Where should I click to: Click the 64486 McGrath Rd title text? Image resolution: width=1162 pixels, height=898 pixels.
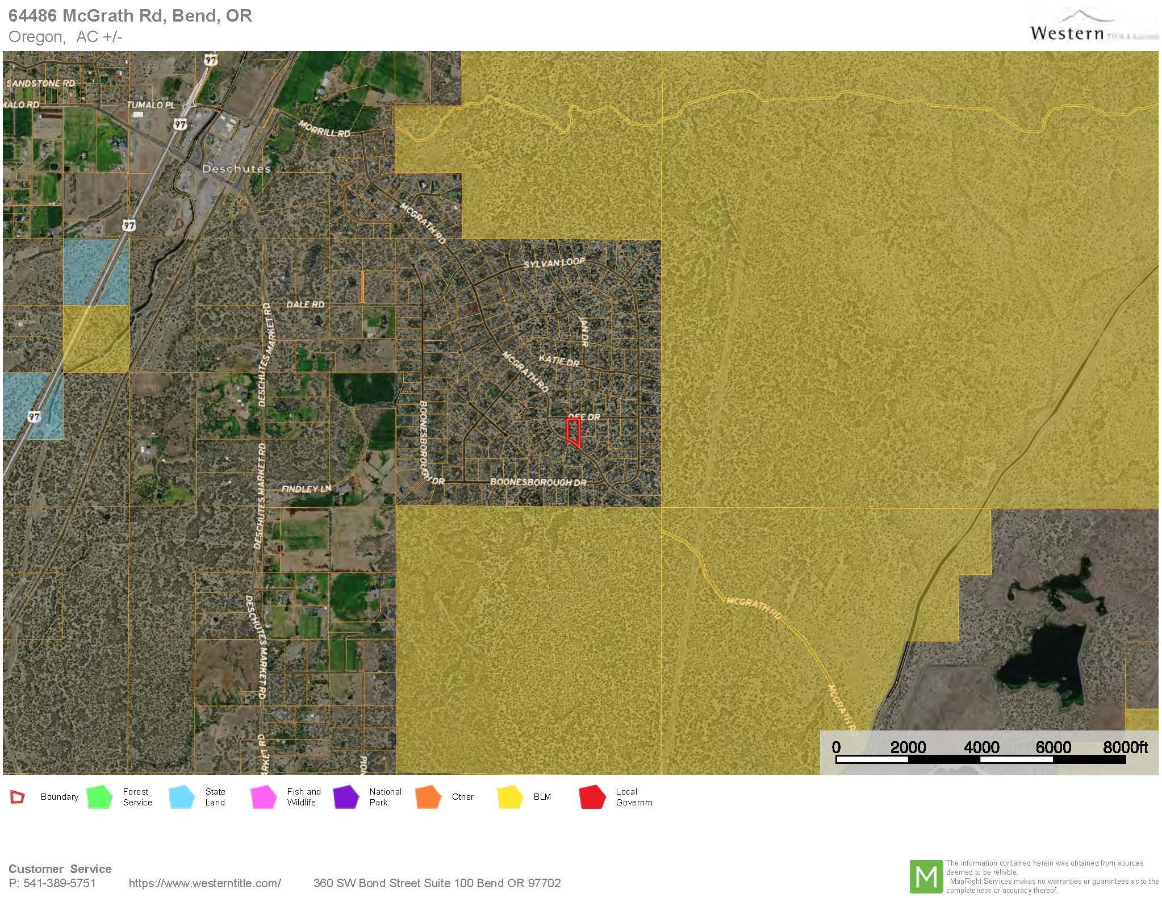click(130, 15)
